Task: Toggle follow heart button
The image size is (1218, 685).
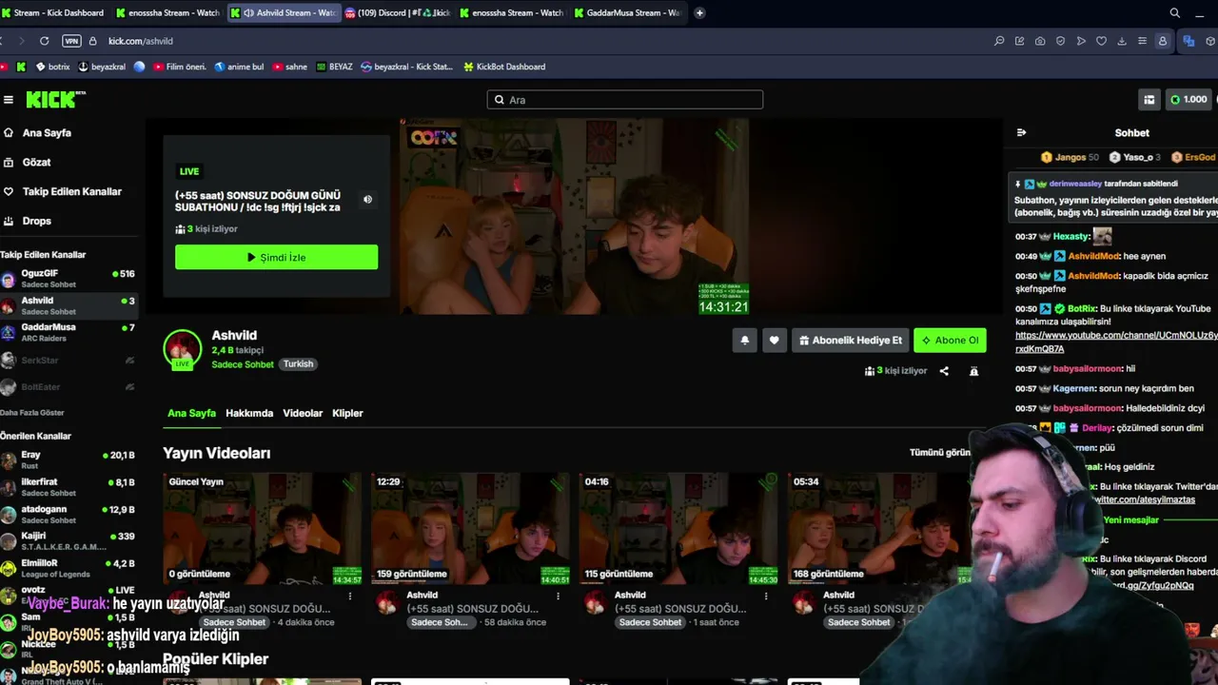Action: 775,341
